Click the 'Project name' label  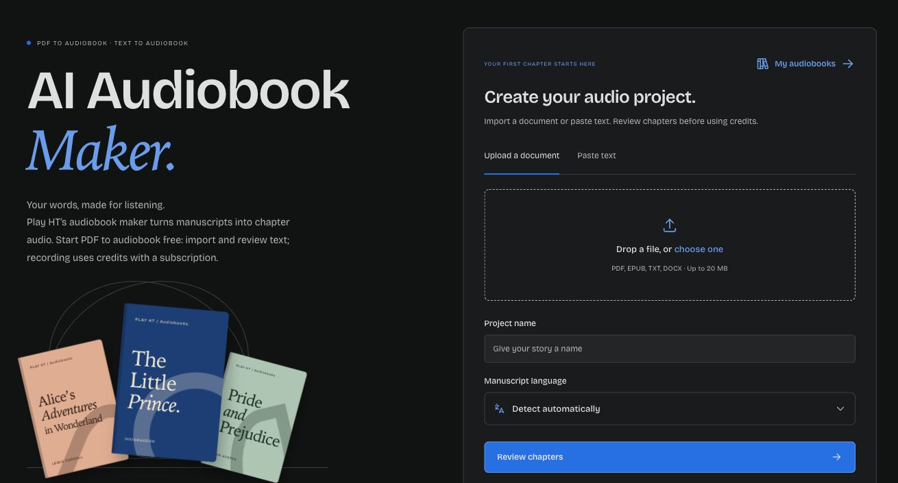pyautogui.click(x=510, y=323)
